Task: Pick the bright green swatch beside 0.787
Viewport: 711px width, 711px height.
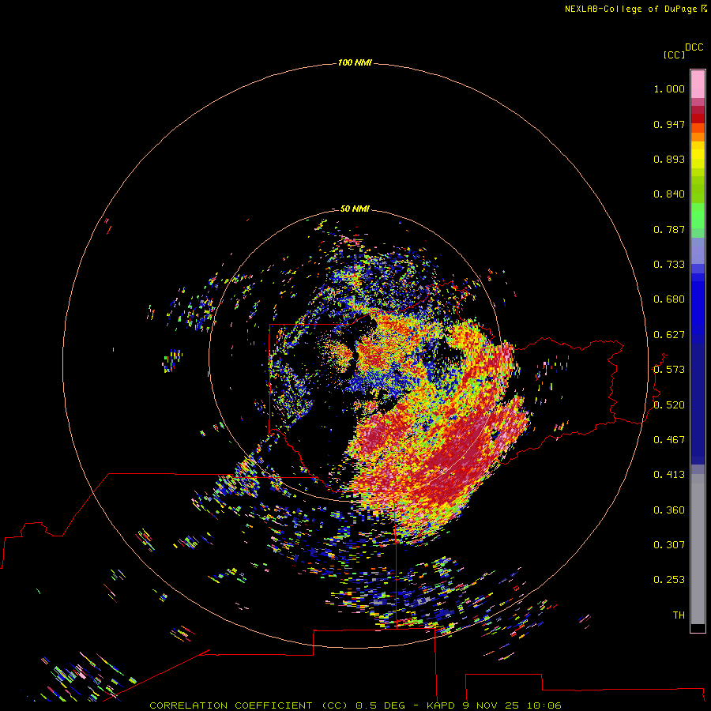Action: tap(698, 216)
